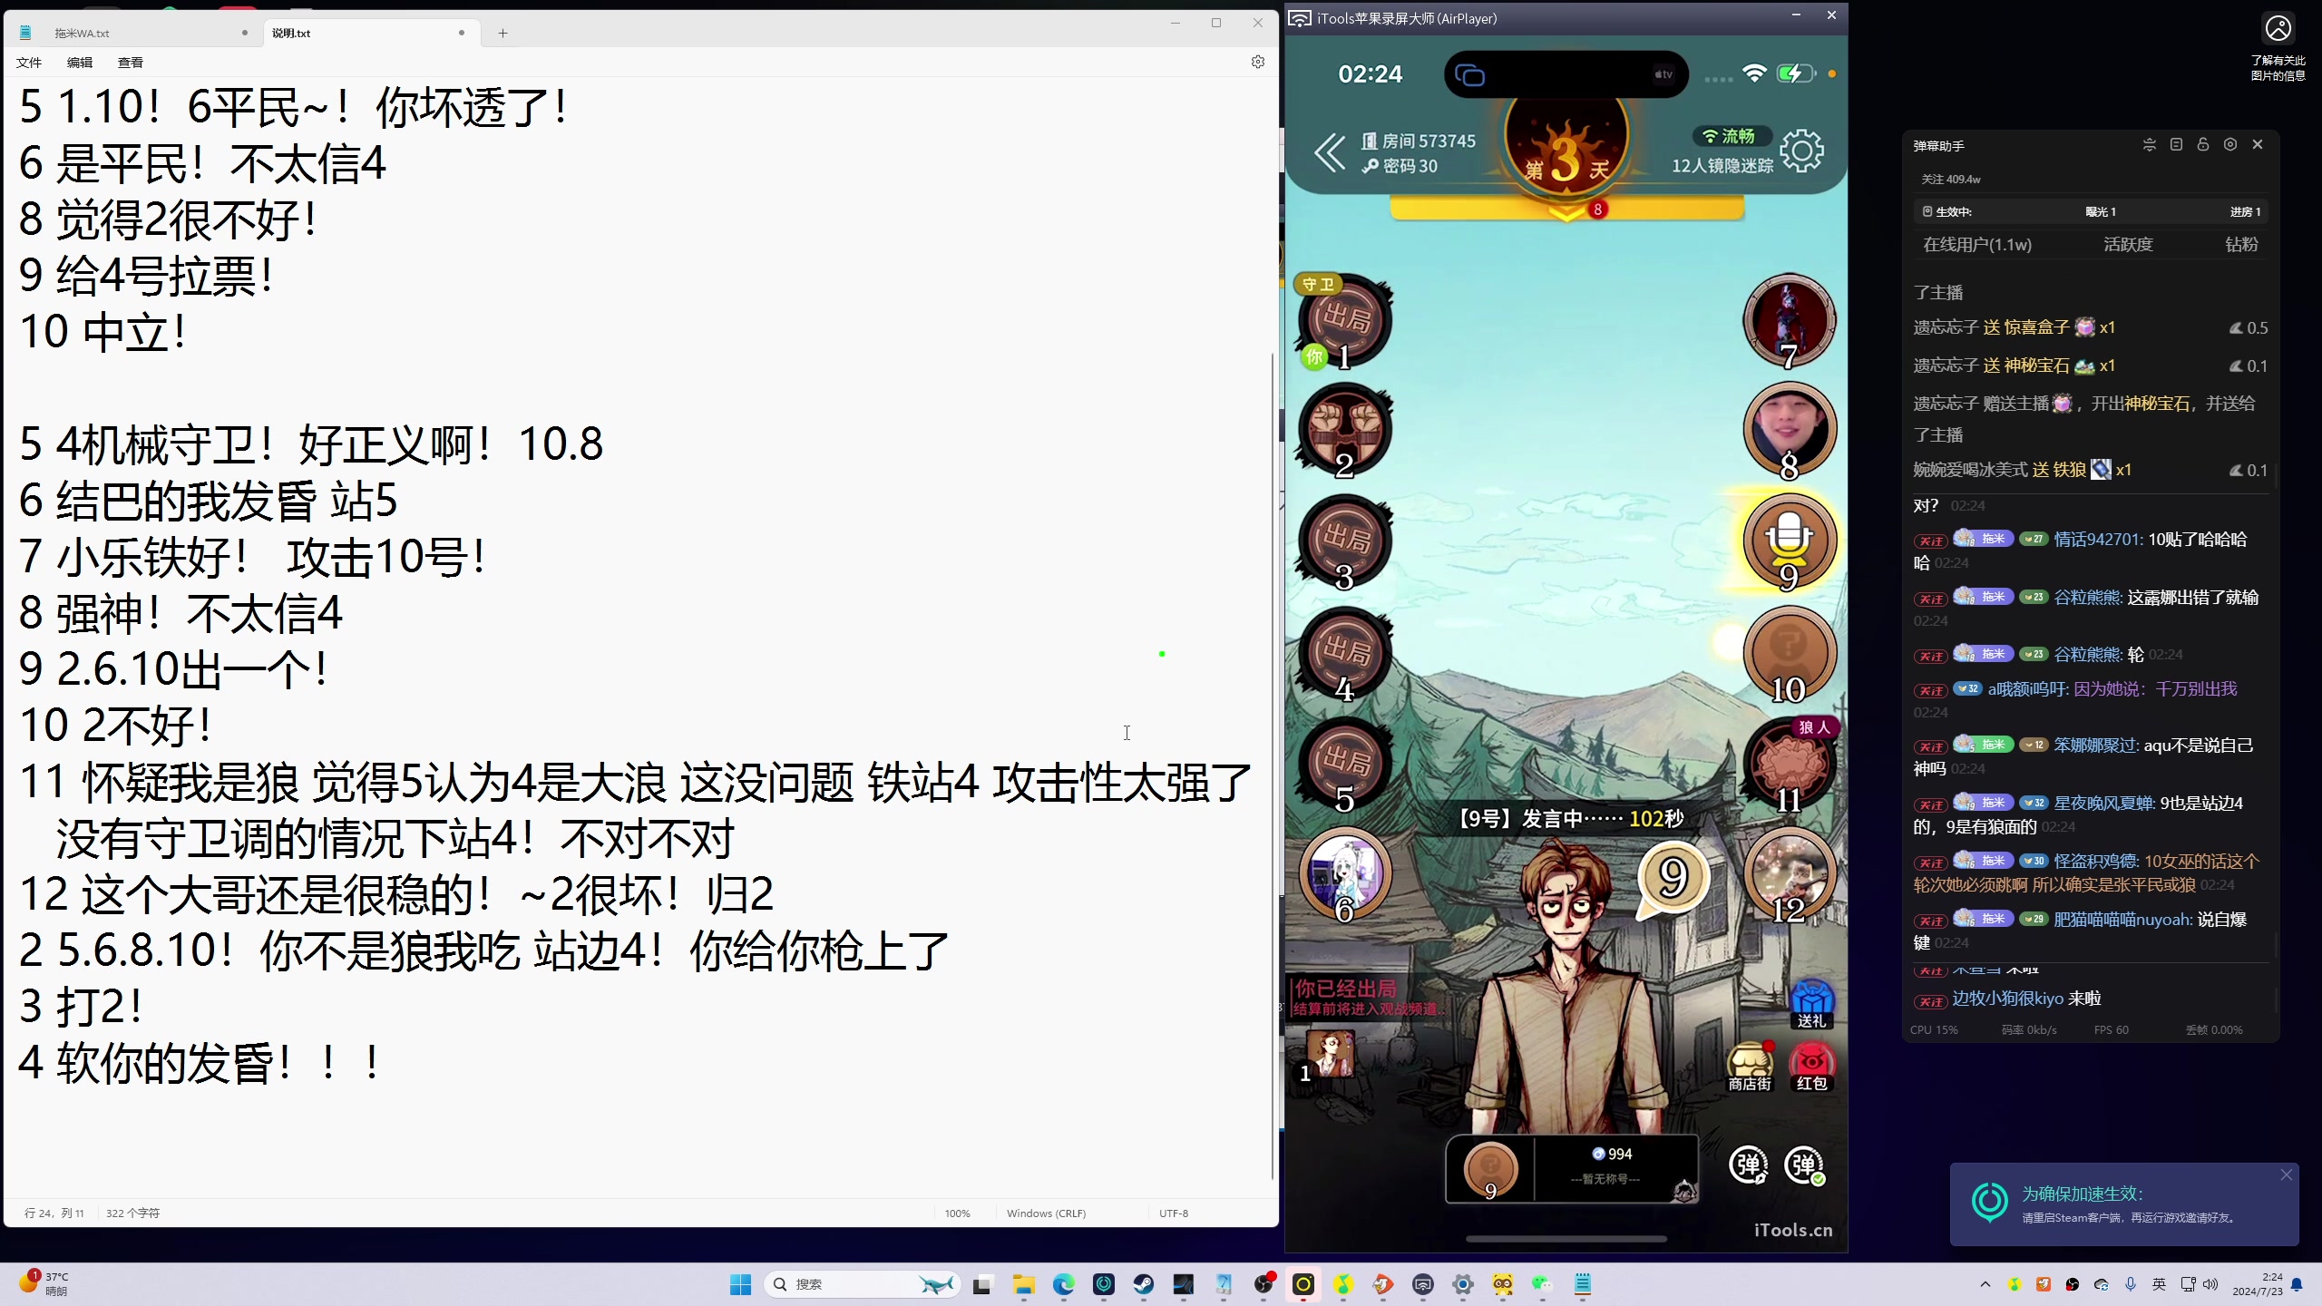The width and height of the screenshot is (2322, 1306).
Task: Click username 肥猫喵喵喵nuyoah in chat
Action: 2120,920
